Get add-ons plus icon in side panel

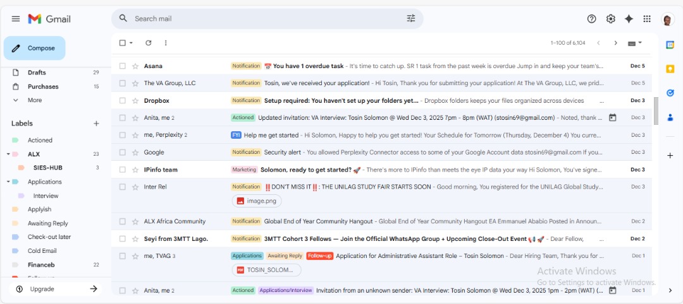pyautogui.click(x=670, y=156)
